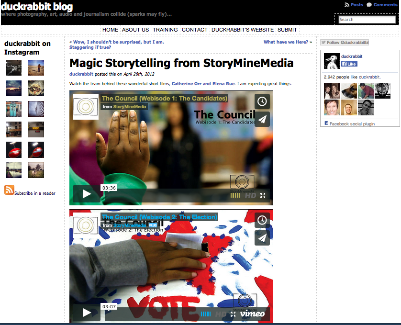Go to HOME menu item
Image resolution: width=401 pixels, height=325 pixels.
pos(110,30)
